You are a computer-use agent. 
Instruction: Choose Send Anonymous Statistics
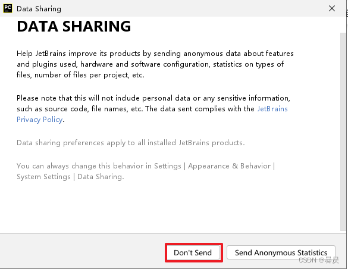[281, 252]
